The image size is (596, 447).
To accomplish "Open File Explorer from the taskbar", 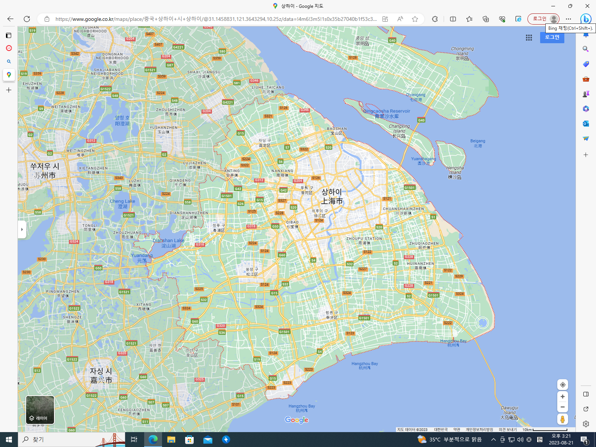I will pyautogui.click(x=171, y=440).
